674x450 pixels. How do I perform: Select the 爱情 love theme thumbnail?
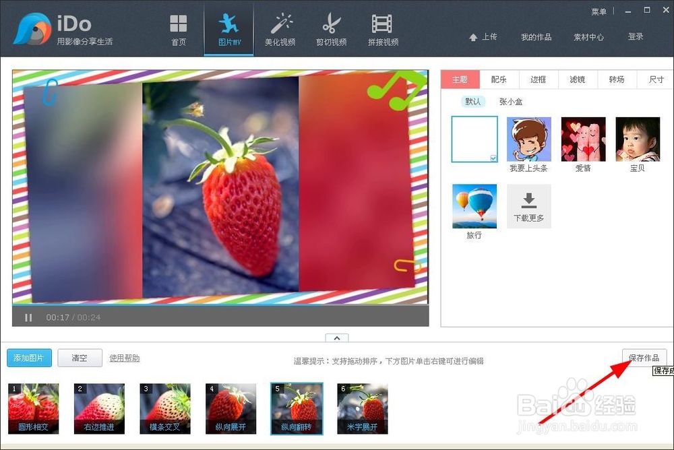[x=583, y=139]
